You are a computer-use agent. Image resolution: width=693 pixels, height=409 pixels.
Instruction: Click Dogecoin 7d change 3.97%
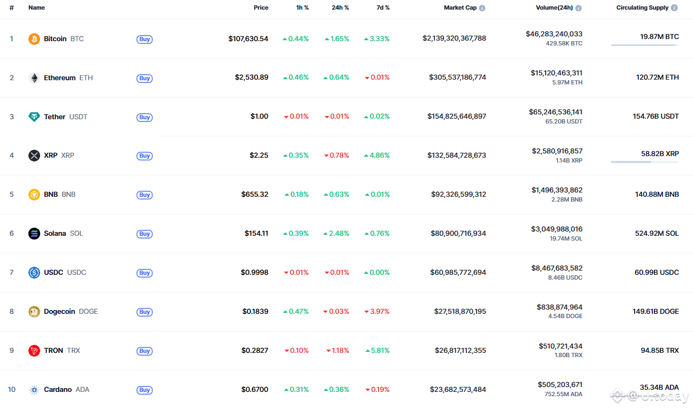coord(377,312)
